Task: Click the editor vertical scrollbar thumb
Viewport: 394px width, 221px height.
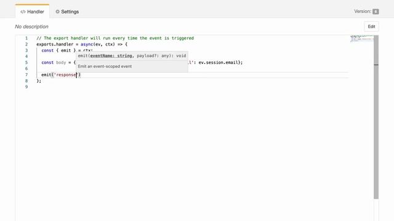Action: point(376,117)
